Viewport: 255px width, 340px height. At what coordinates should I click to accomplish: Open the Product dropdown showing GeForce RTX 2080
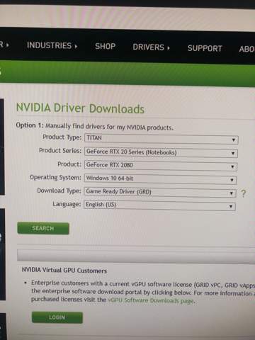point(161,166)
